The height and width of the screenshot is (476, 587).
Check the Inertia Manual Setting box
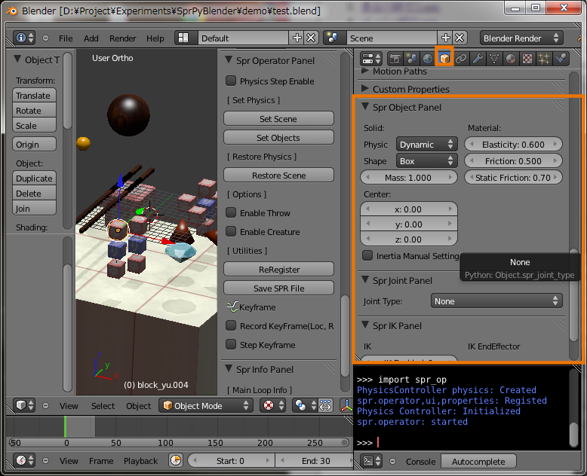367,256
